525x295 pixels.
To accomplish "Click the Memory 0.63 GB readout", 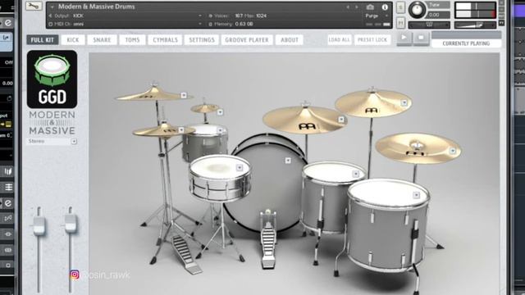I will (x=231, y=24).
